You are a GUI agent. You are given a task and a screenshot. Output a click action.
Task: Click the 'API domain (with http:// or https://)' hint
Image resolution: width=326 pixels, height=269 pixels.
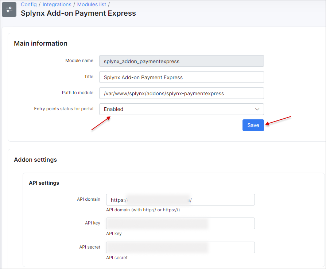click(x=143, y=210)
